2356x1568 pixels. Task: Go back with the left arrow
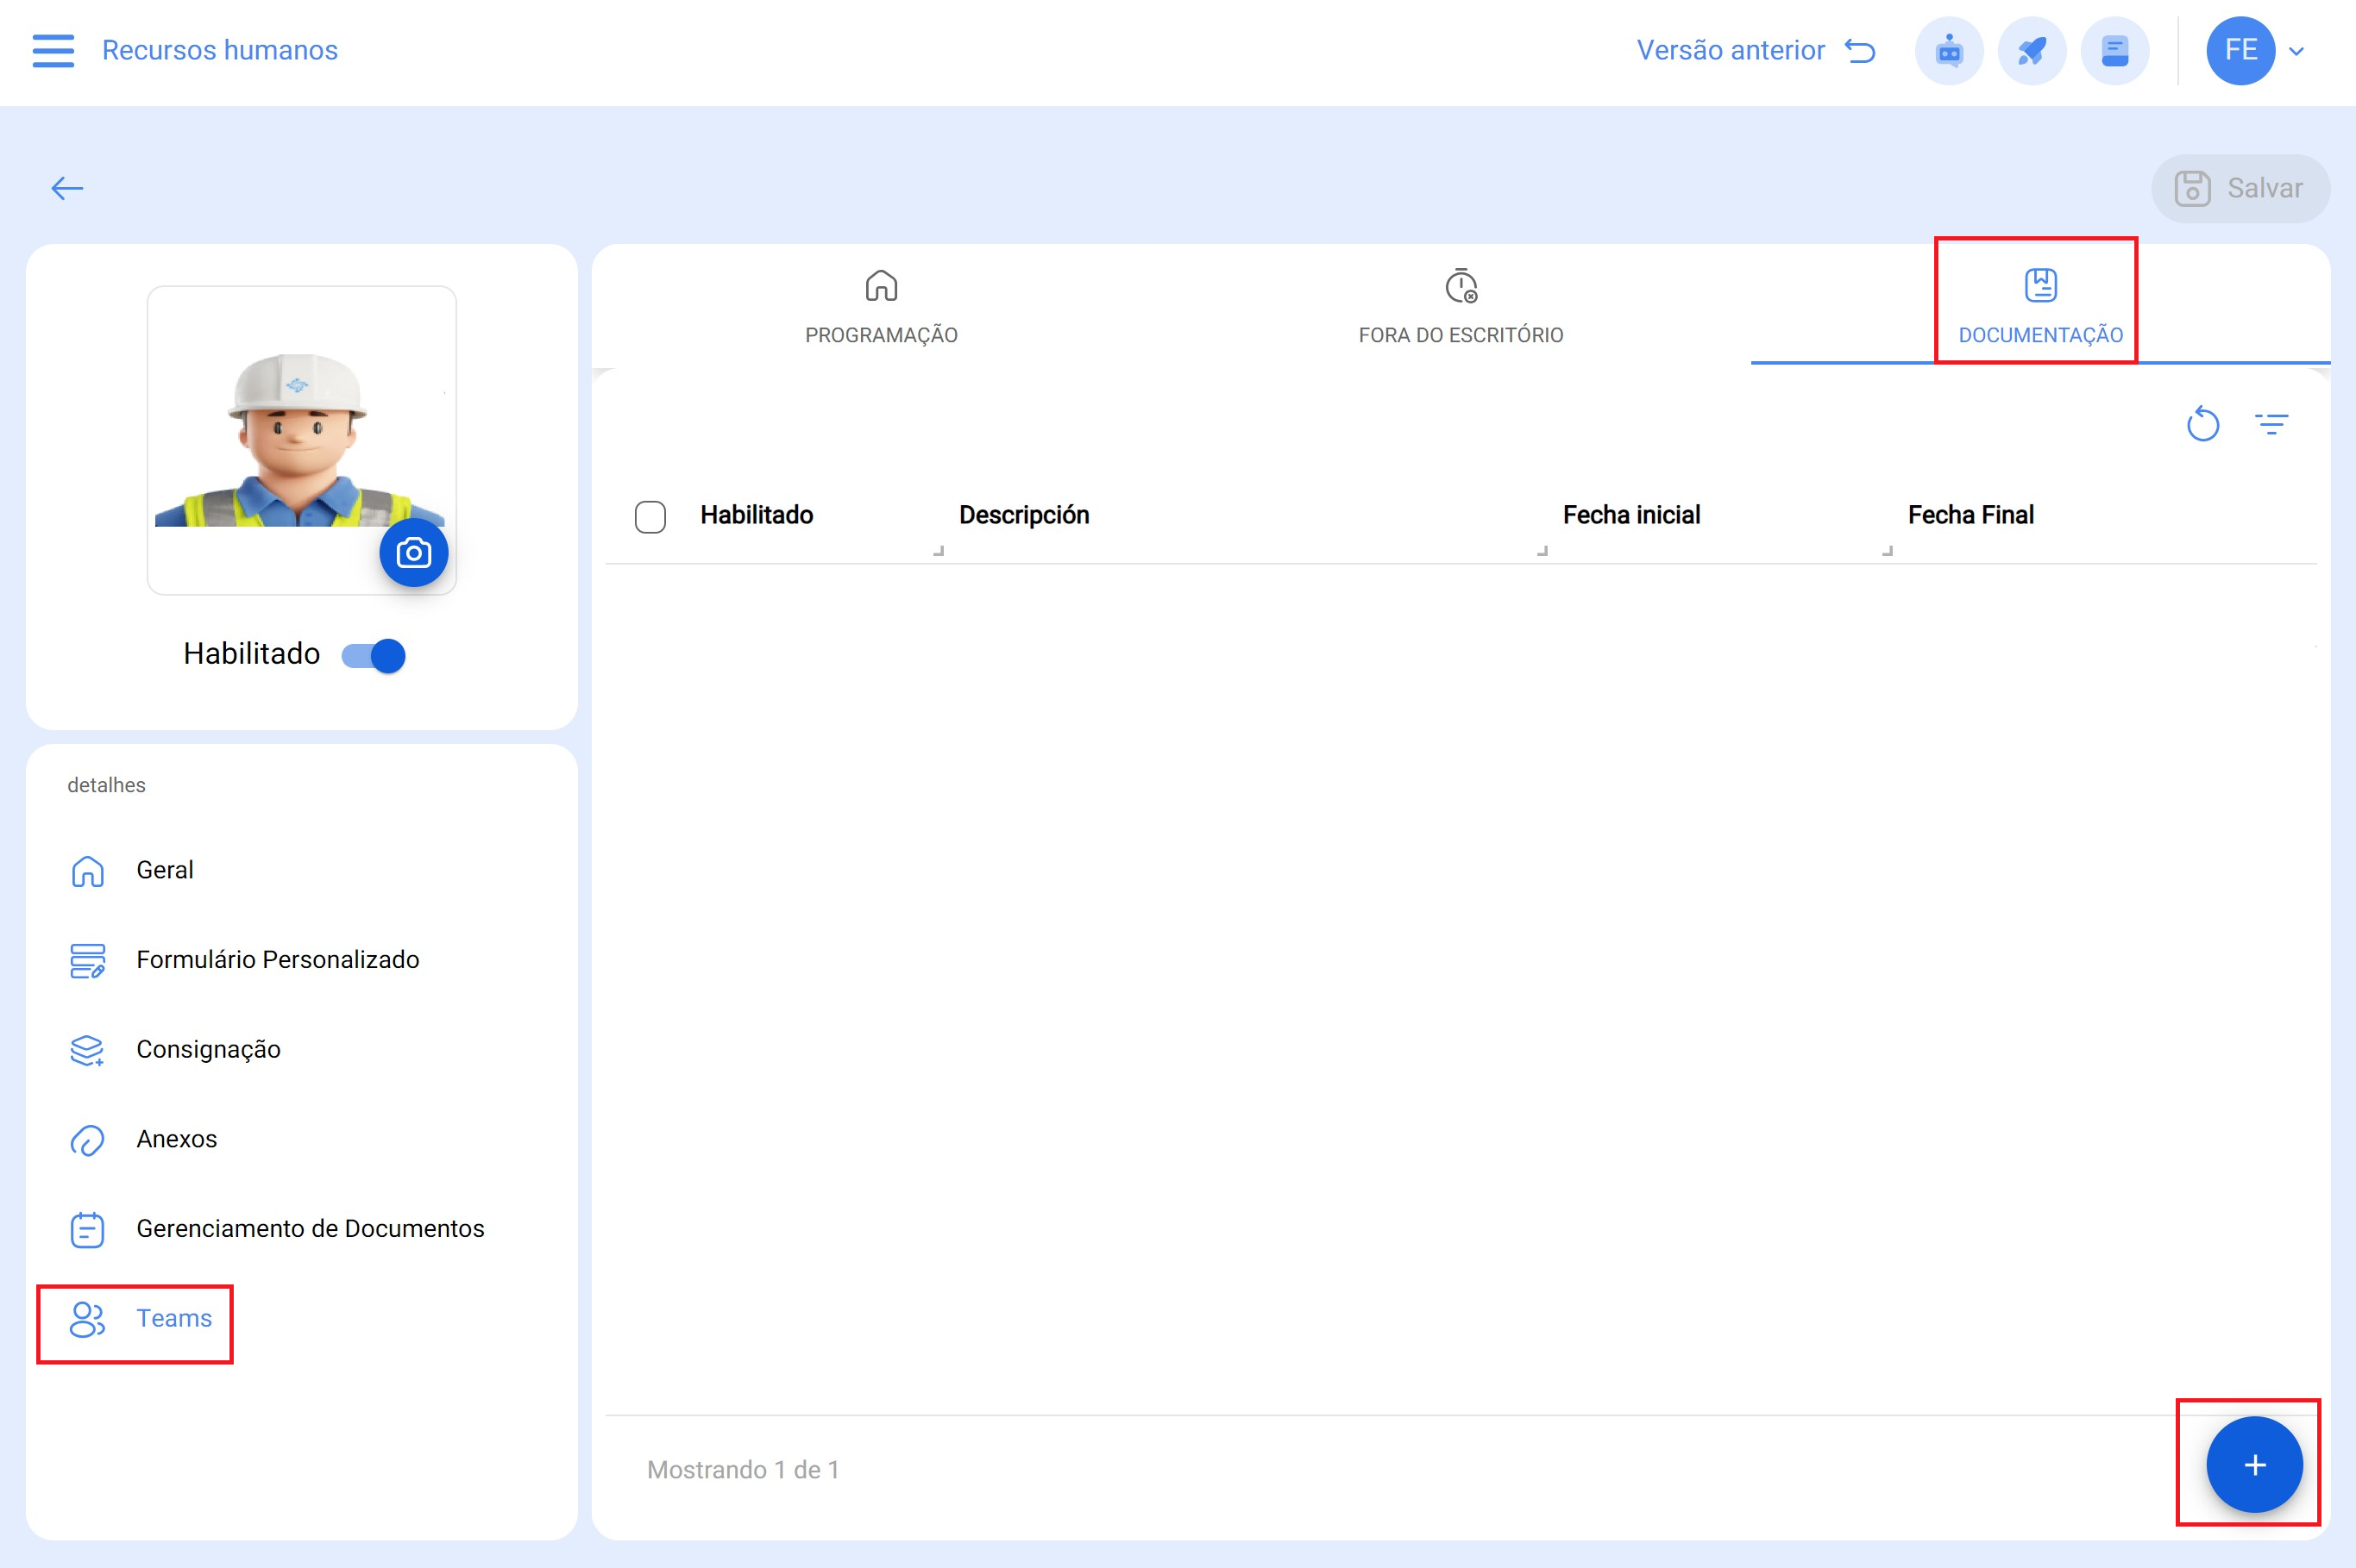[x=67, y=188]
